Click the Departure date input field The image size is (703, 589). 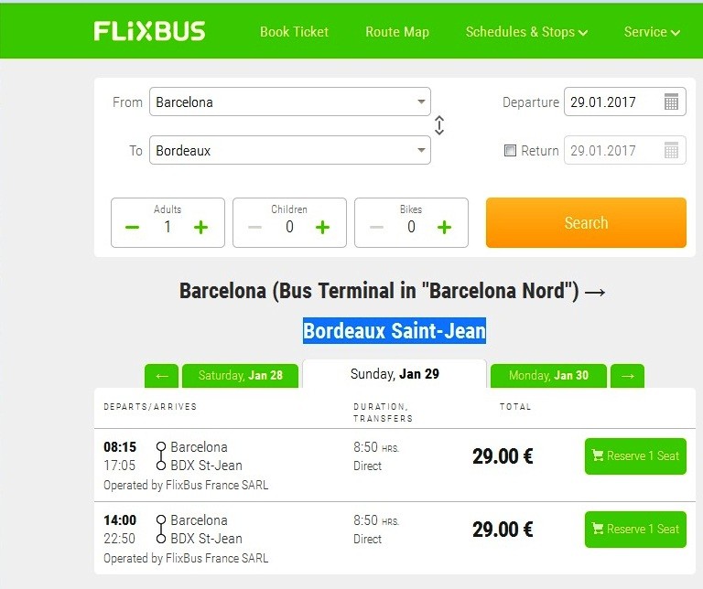point(624,102)
